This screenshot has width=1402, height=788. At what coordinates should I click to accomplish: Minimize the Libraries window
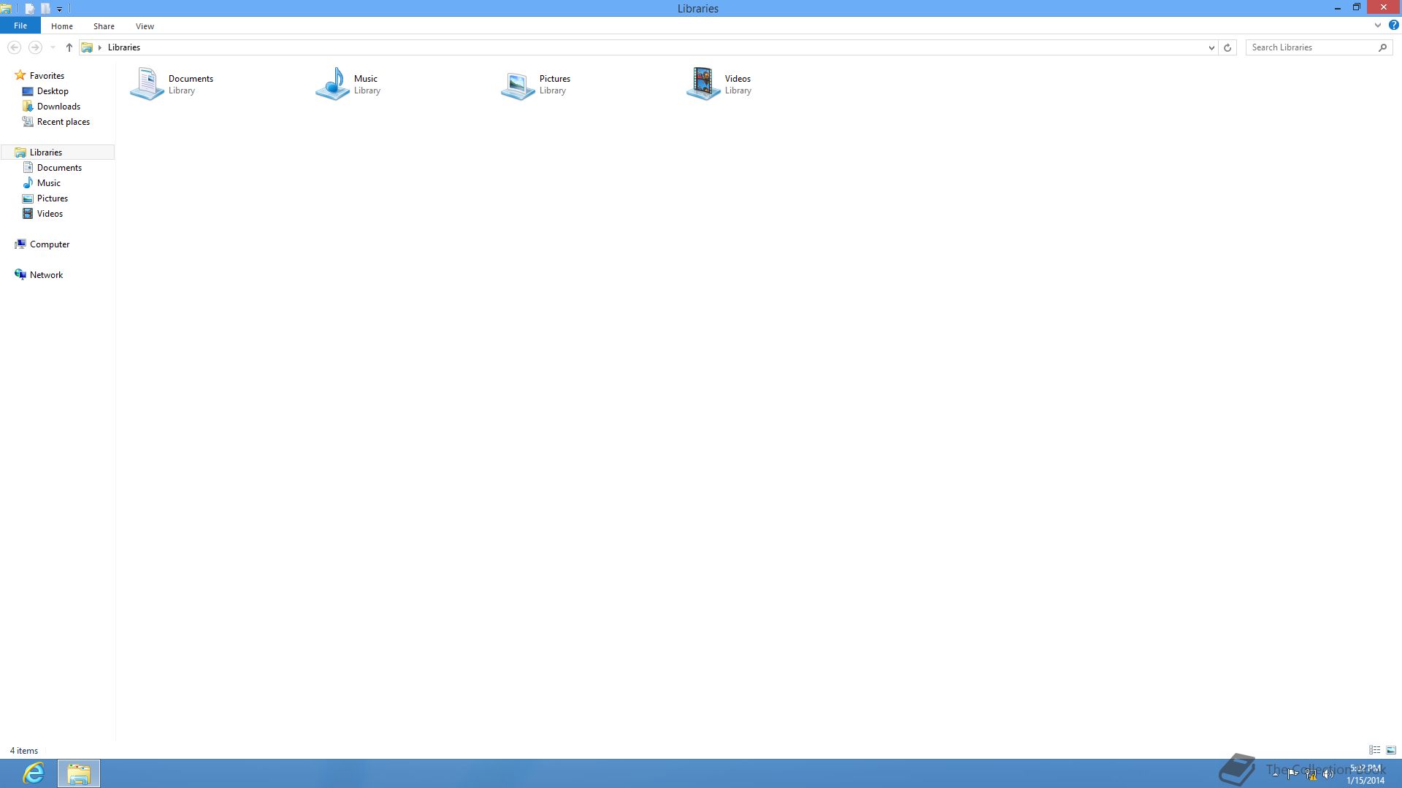[1338, 8]
